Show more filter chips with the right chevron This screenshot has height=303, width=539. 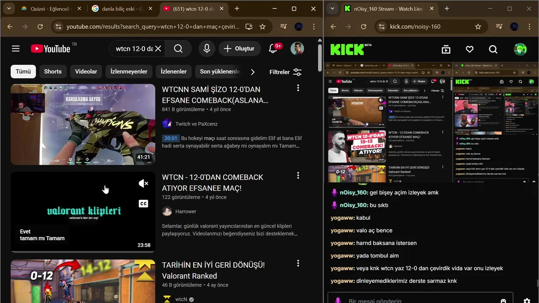tap(253, 72)
